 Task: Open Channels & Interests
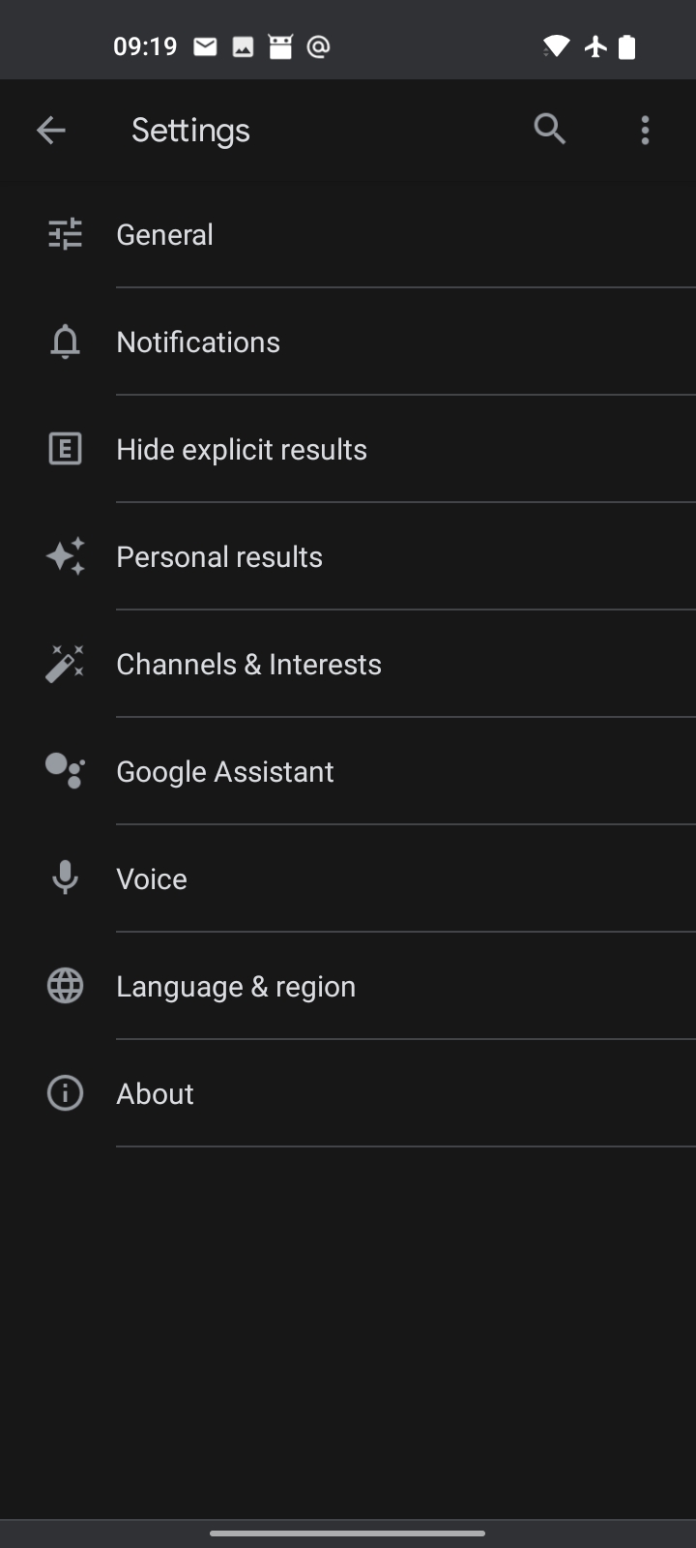tap(248, 664)
